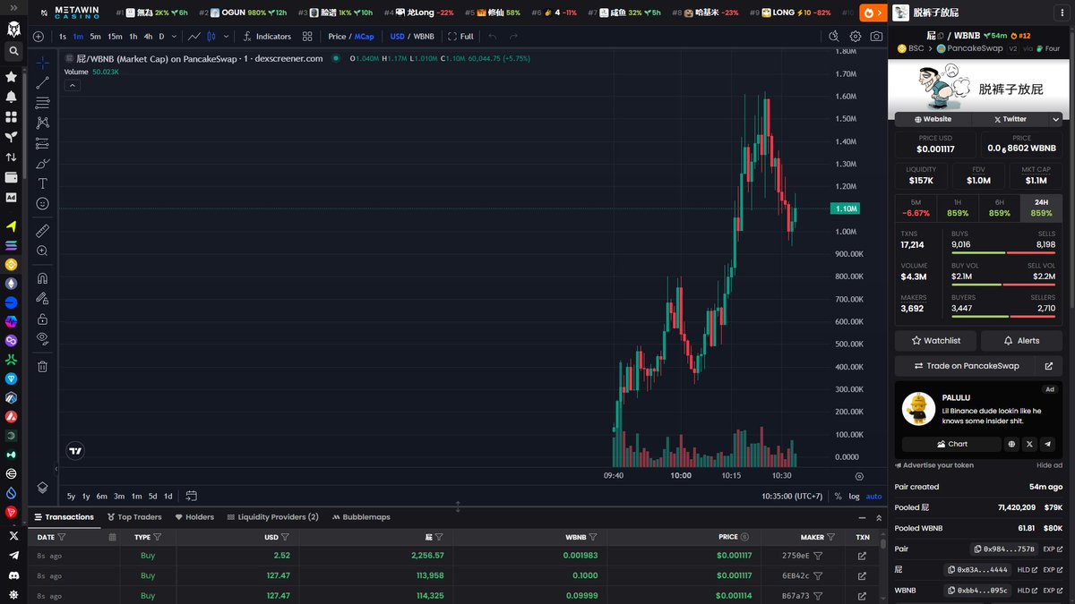Toggle log scale on chart
This screenshot has height=604, width=1075.
(854, 496)
